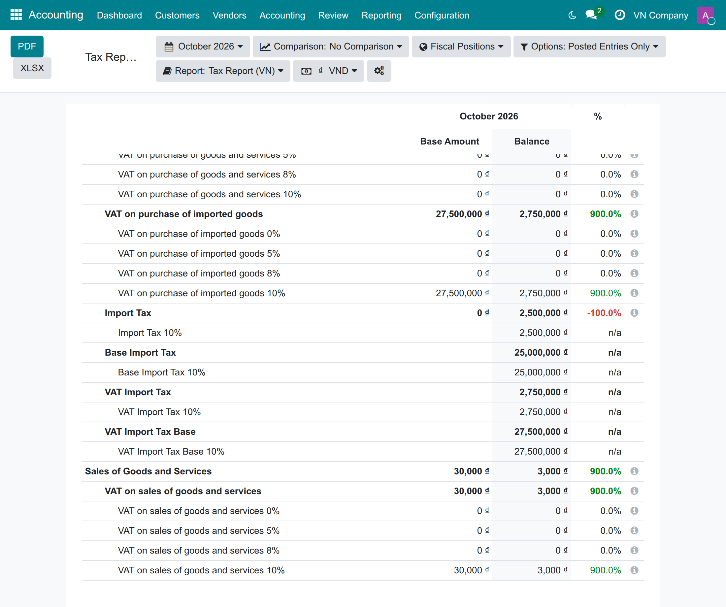This screenshot has height=607, width=726.
Task: Switch company via VN Company
Action: tap(661, 15)
